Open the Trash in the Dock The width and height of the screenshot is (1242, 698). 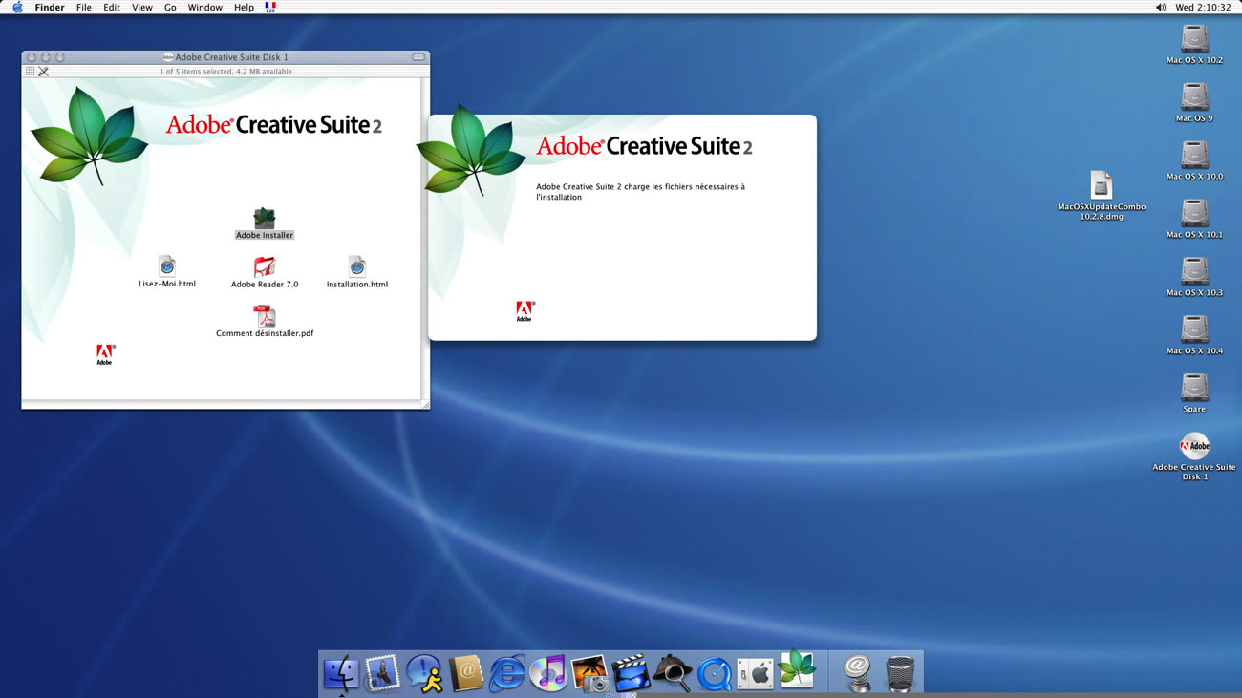tap(899, 673)
